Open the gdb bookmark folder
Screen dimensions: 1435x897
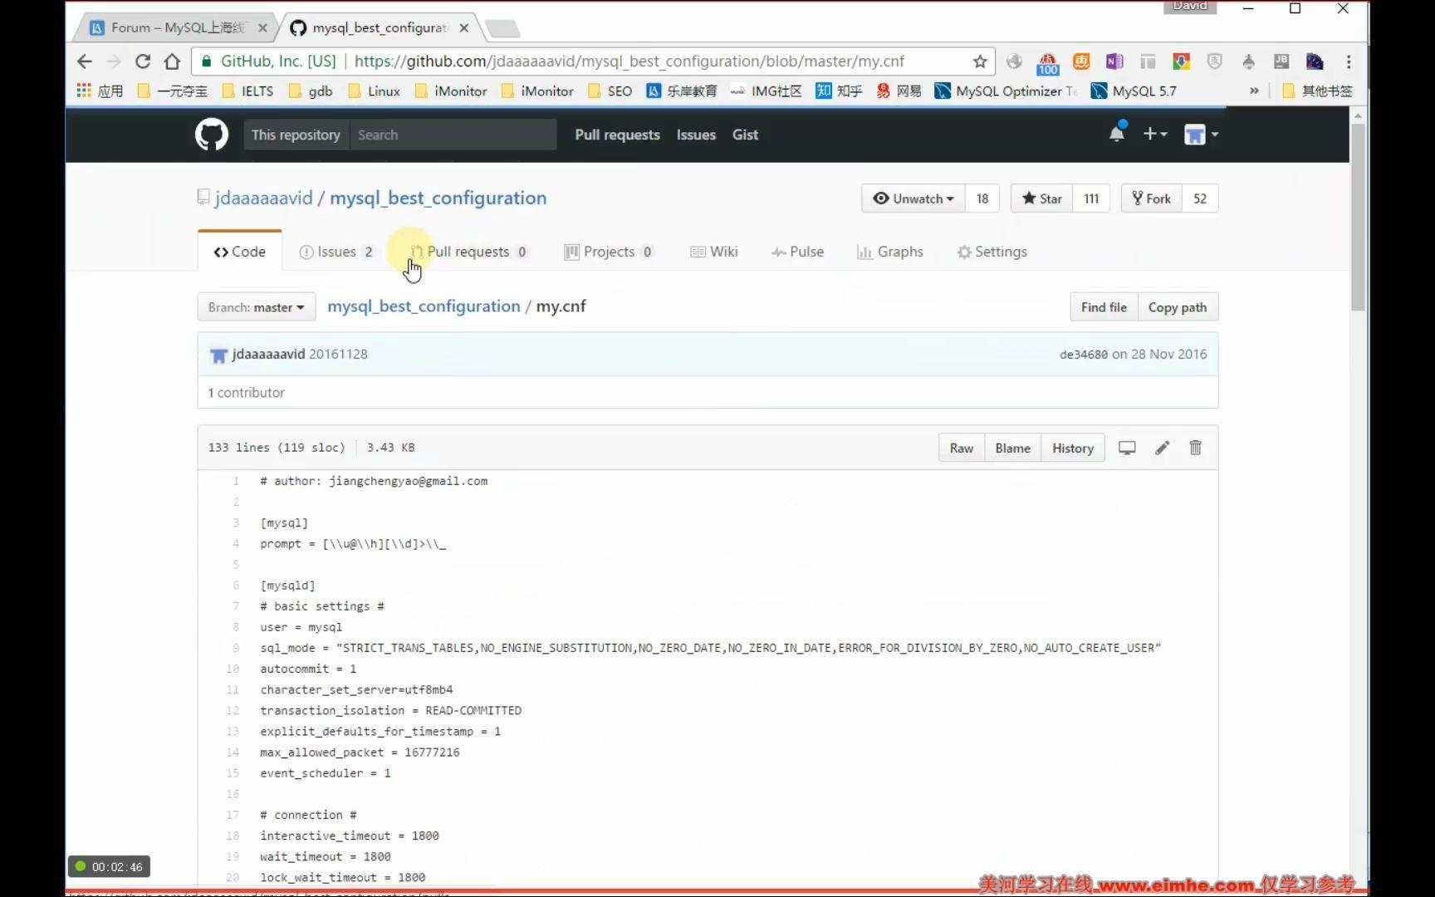tap(311, 91)
